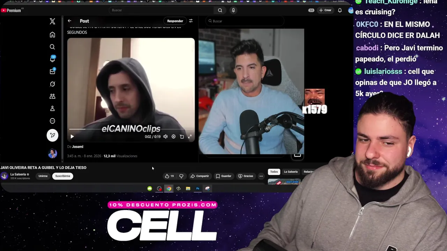447x251 pixels.
Task: Click the YouTube Premium logo
Action: (x=11, y=10)
